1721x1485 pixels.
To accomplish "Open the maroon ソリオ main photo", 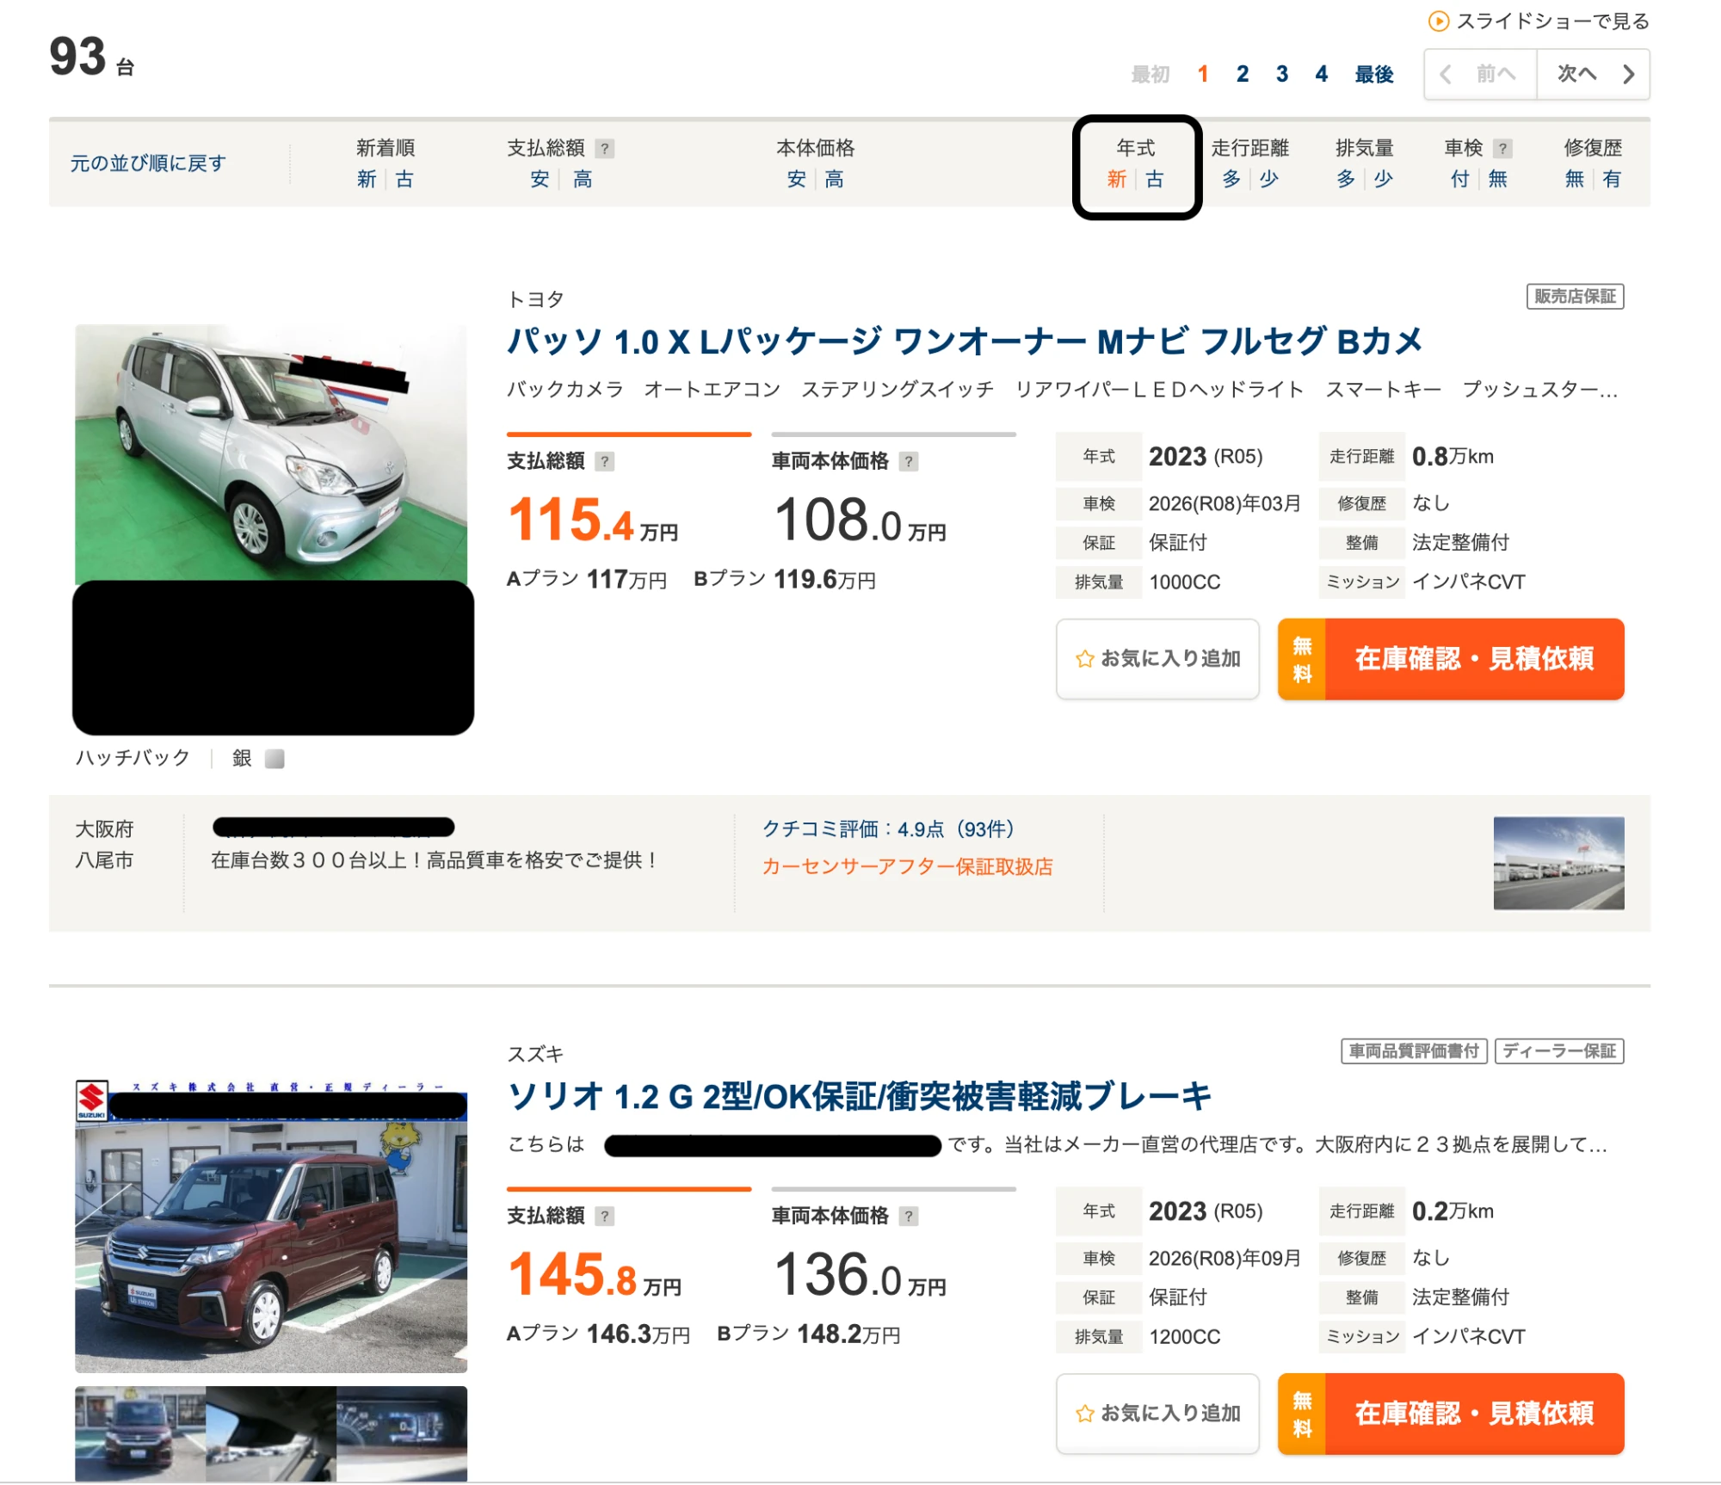I will coord(271,1226).
